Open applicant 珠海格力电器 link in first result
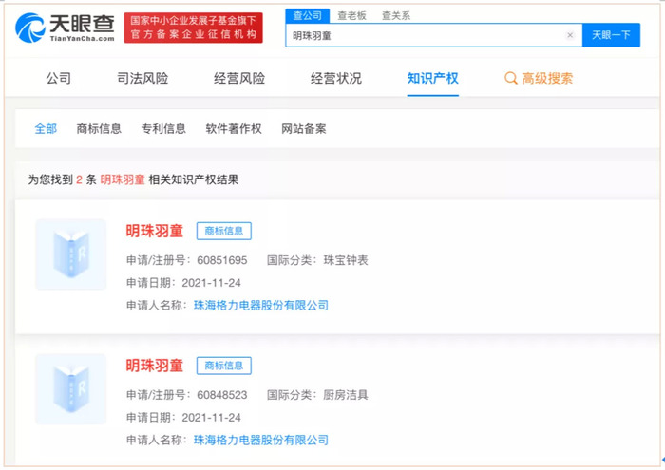This screenshot has height=470, width=665. tap(261, 305)
